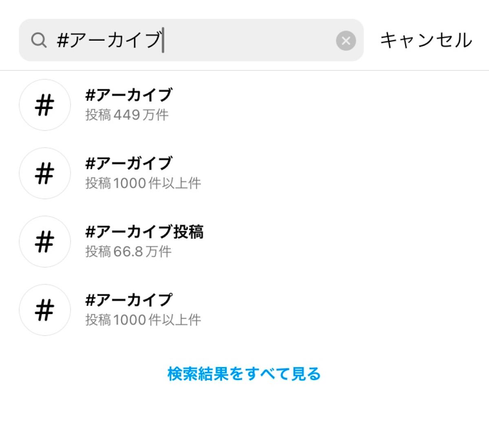Screen dimensions: 489x439
Task: Open the #アーガイブ hashtag result
Action: click(129, 164)
